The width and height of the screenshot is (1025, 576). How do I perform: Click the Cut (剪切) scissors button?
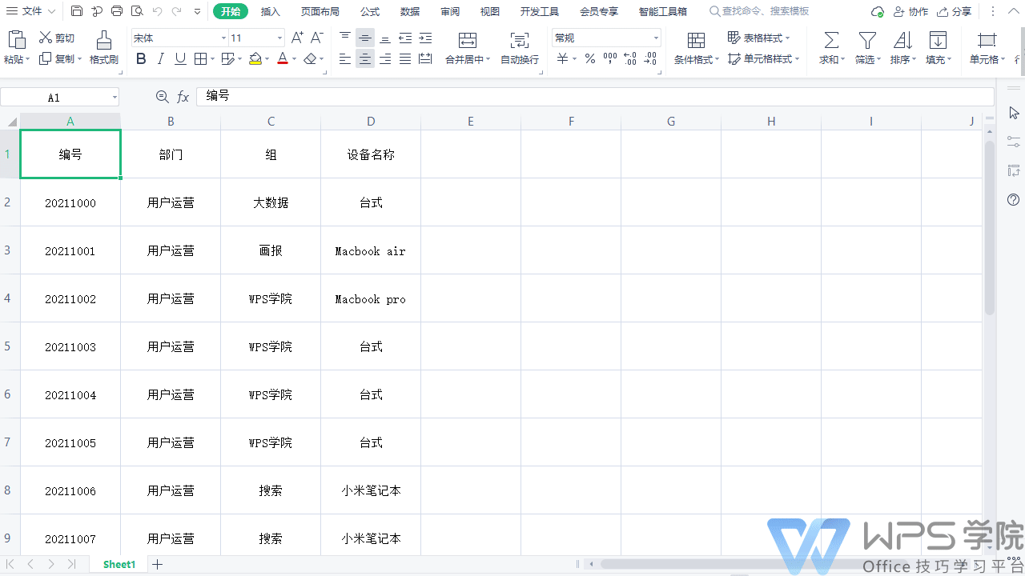click(x=57, y=38)
